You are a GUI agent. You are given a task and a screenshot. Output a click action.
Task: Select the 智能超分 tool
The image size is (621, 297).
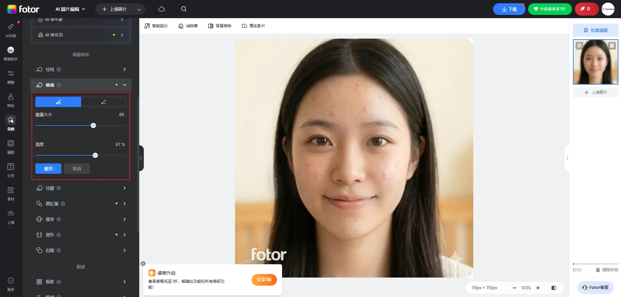(156, 26)
